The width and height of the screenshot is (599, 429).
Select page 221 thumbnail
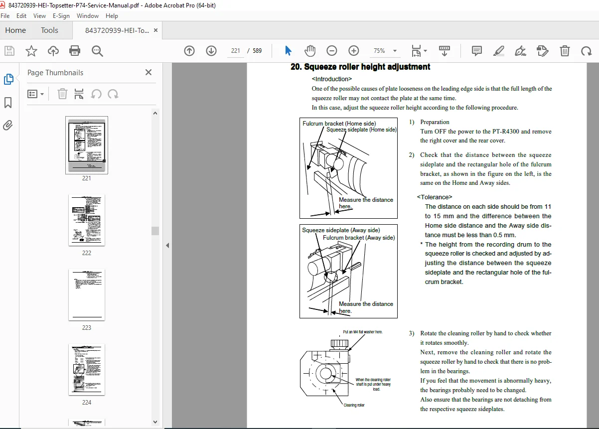click(87, 145)
